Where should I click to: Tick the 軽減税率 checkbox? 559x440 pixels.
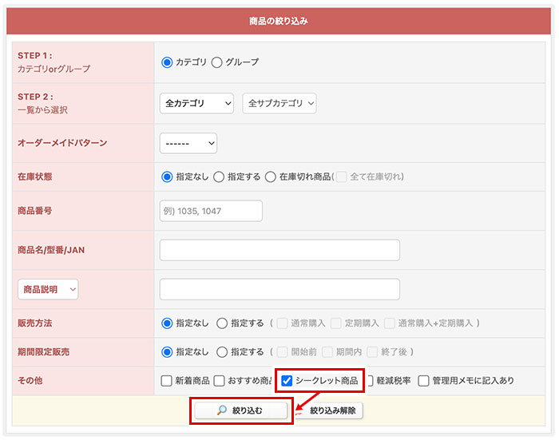point(368,381)
